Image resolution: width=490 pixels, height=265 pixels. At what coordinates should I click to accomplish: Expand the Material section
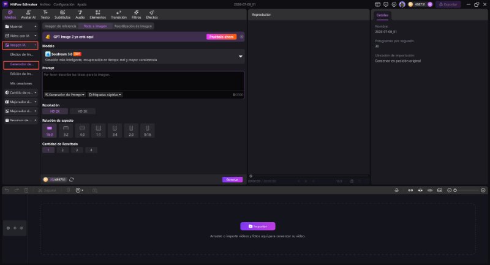pyautogui.click(x=21, y=26)
